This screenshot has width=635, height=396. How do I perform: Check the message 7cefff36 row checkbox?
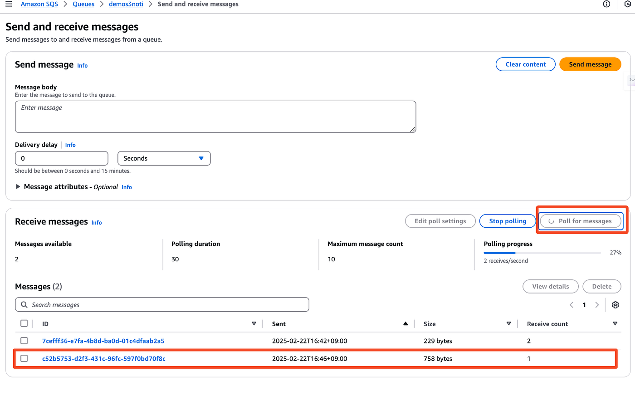click(x=24, y=341)
